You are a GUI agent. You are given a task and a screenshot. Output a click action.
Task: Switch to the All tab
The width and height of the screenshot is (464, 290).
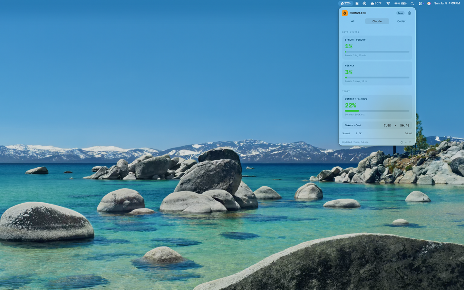[x=353, y=21]
